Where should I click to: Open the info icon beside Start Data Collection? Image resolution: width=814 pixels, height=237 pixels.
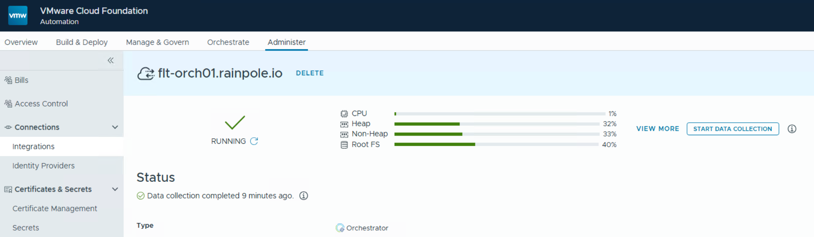792,129
